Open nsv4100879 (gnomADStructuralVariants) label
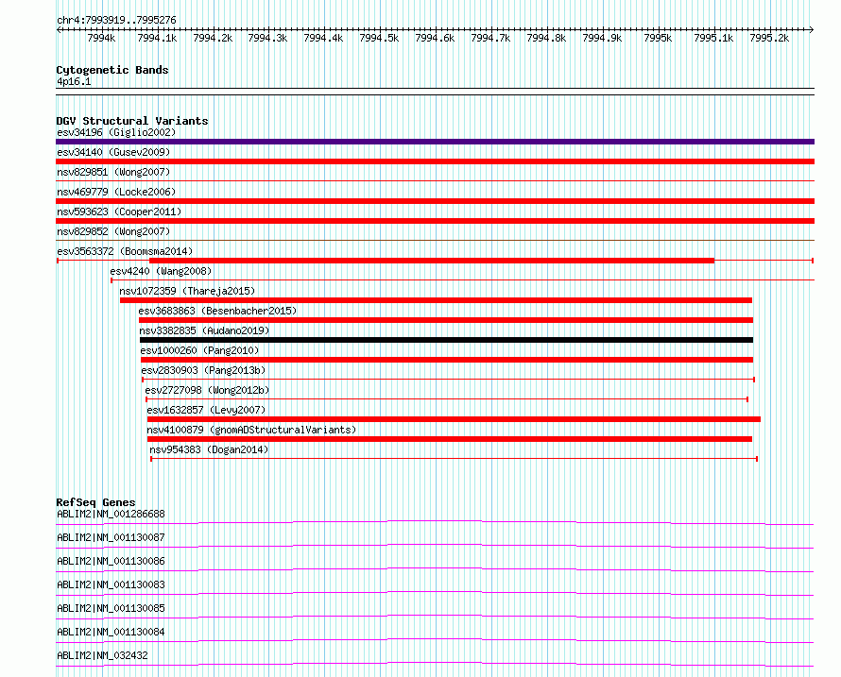Screen dimensions: 841x677 point(251,430)
